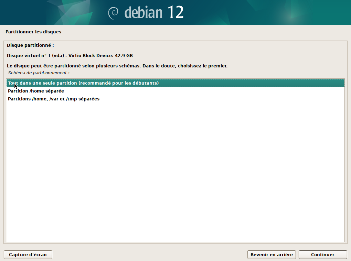Click the 'Disque partitionné :' label
This screenshot has height=261, width=351.
pos(30,45)
